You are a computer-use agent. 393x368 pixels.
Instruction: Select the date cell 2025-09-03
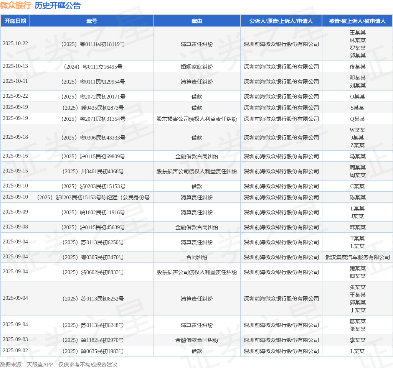(x=15, y=340)
